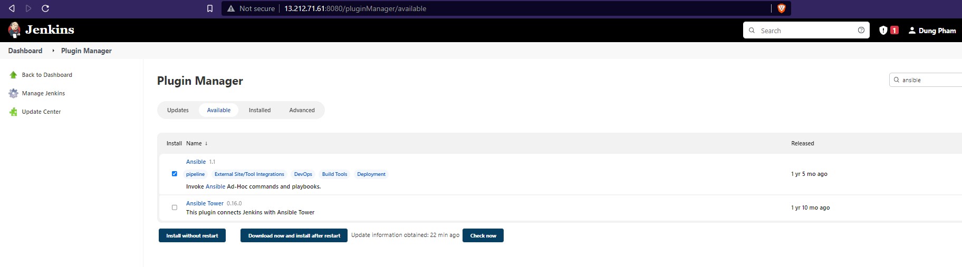Click the DevOps category tag

303,174
